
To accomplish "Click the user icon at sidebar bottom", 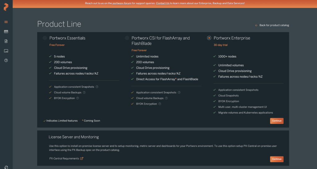I will coord(6,167).
